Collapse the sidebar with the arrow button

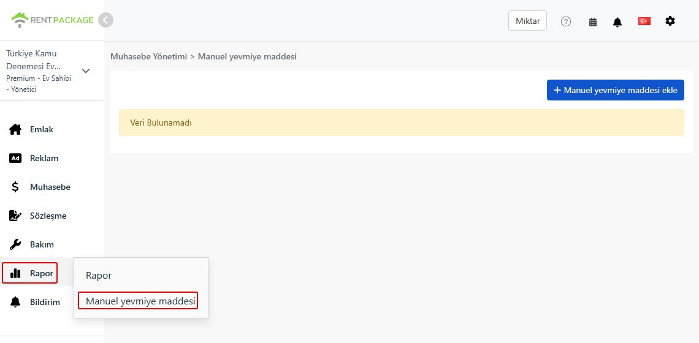[105, 20]
